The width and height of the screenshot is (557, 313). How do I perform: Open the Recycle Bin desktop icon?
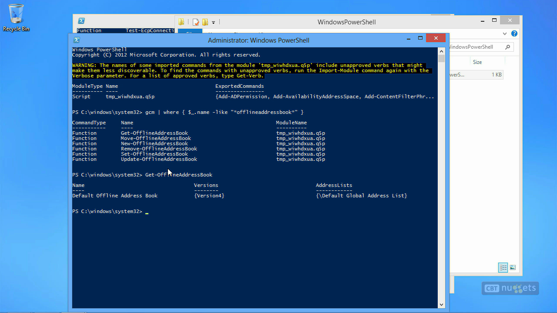point(16,17)
